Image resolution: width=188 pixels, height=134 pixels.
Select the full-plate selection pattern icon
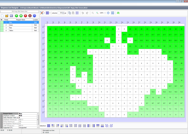point(49,125)
